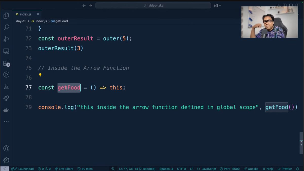This screenshot has width=304, height=171.
Task: Click the video-take search field at top
Action: 153,5
